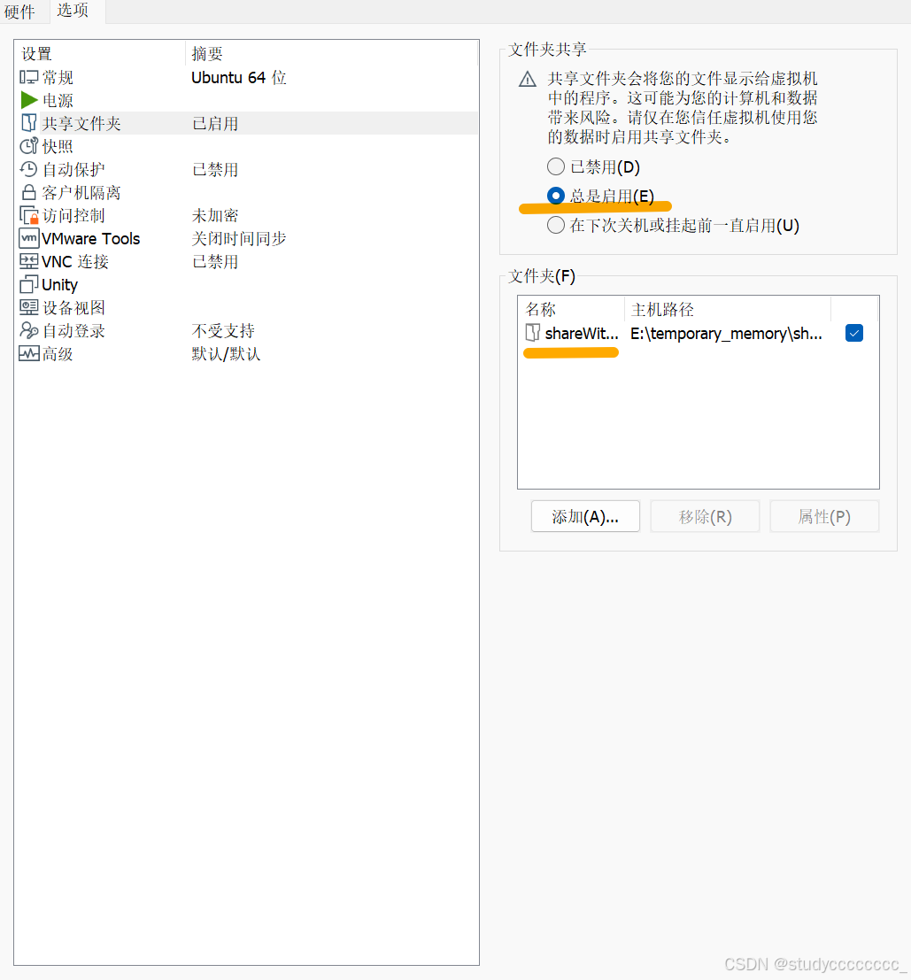
Task: Switch to the 硬件 hardware tab
Action: tap(19, 12)
